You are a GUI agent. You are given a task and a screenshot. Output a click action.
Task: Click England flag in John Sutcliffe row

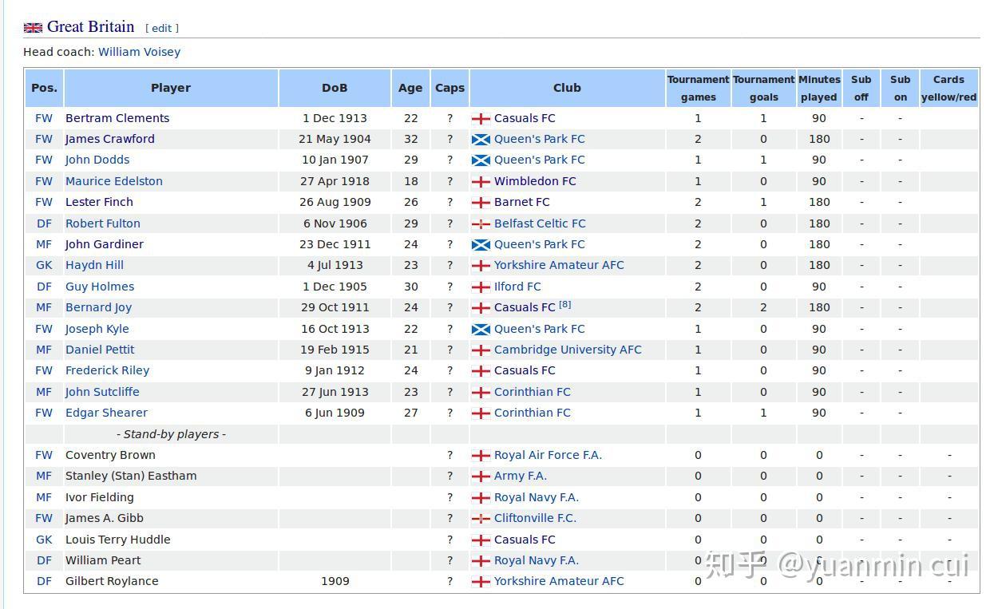pos(481,392)
